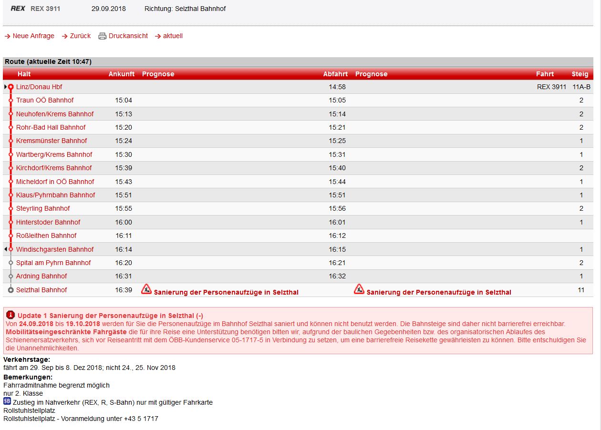
Task: Click the Update 1 Sanierung notice title
Action: pos(110,316)
